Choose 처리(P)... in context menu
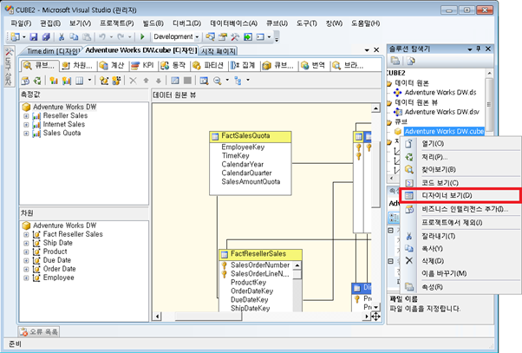Viewport: 522px width, 353px height. [x=460, y=157]
